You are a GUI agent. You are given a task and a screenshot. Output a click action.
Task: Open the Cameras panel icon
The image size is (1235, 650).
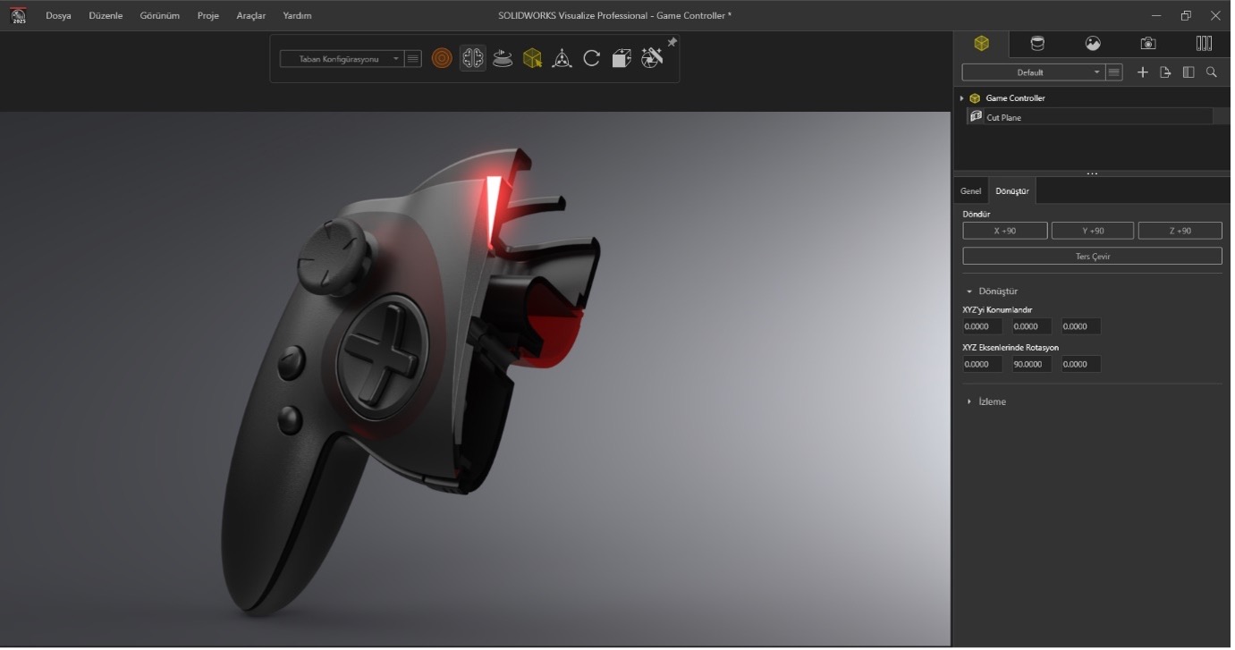1148,43
